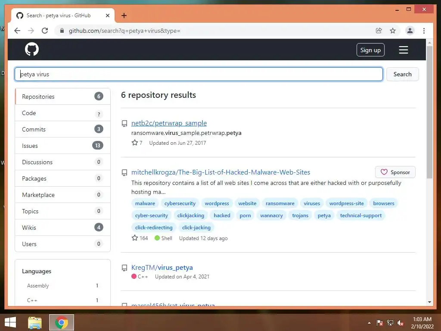Click the cyber-security topic tag

151,215
